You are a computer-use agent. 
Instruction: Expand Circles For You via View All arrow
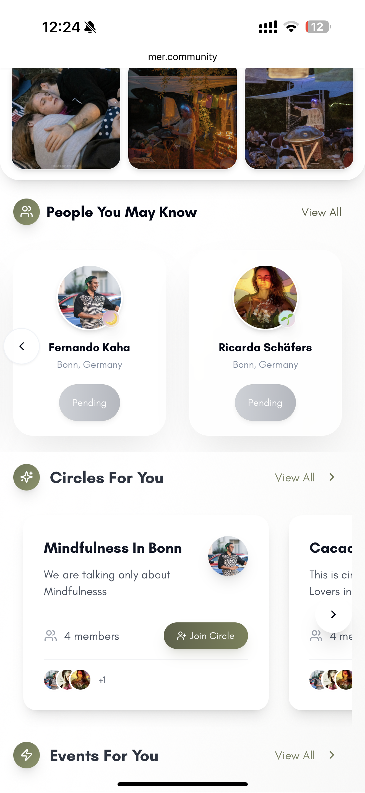332,477
